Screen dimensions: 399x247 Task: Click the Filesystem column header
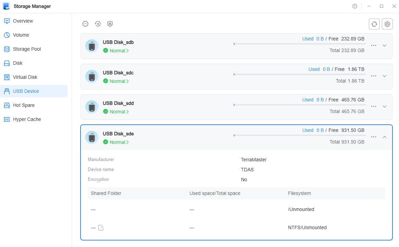click(x=299, y=193)
